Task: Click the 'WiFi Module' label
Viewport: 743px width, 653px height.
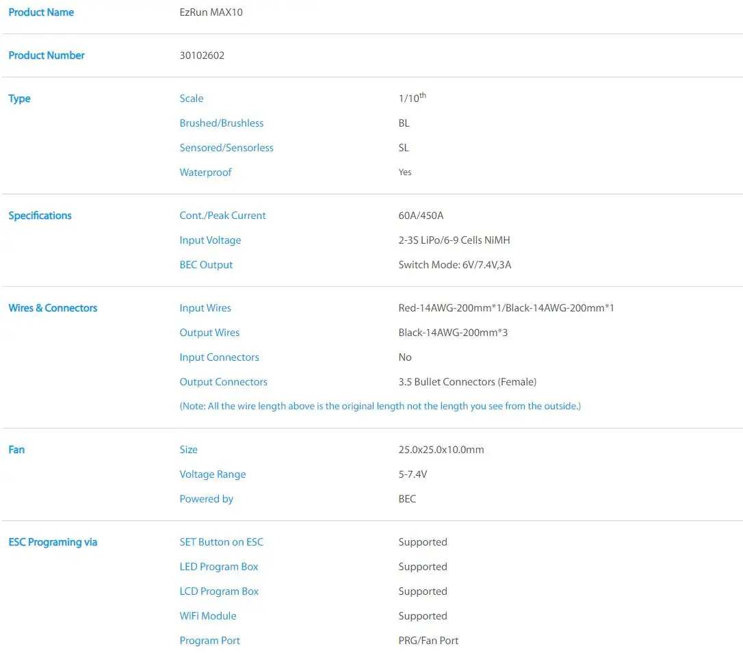Action: 208,617
